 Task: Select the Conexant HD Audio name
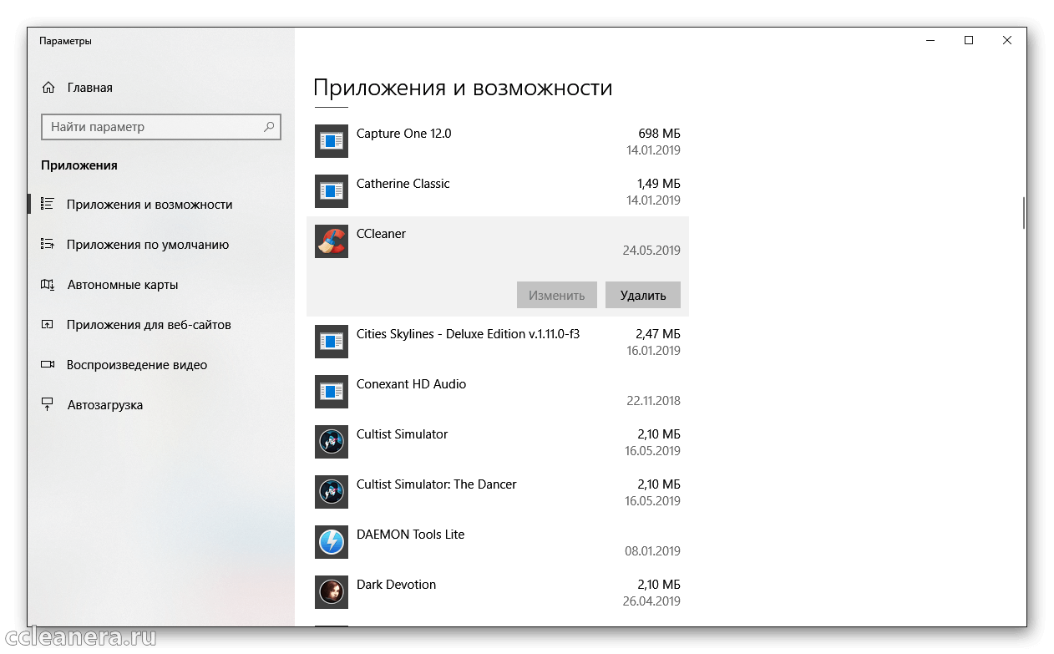411,384
